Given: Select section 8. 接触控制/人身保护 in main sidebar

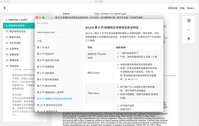Looking at the screenshot, I should (19, 20).
